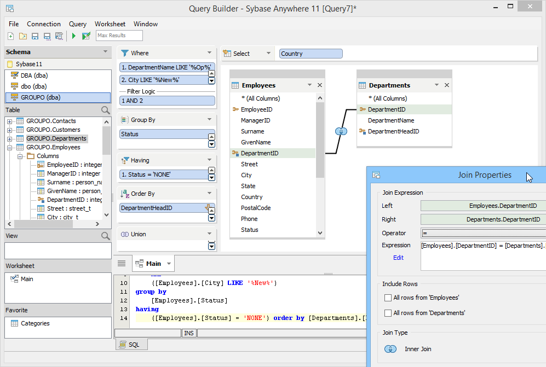Move down the Where conditions list arrow
The width and height of the screenshot is (546, 367).
[x=211, y=81]
